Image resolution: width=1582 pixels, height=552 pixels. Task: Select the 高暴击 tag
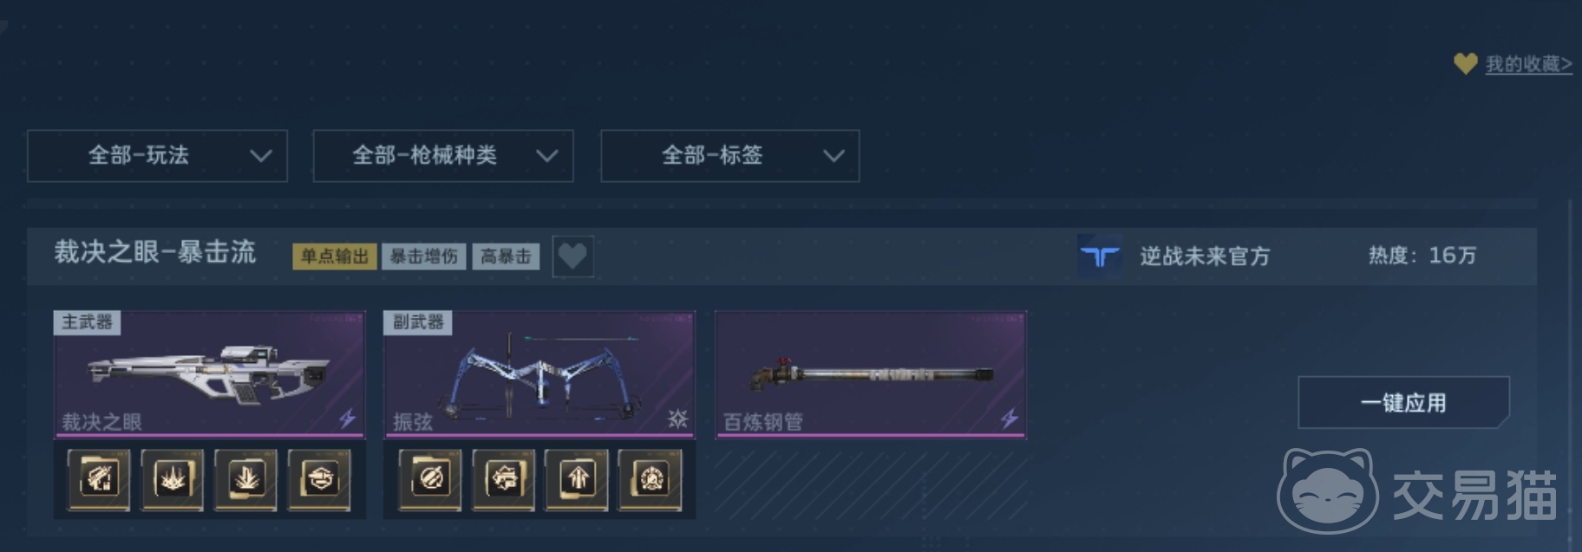tap(506, 257)
